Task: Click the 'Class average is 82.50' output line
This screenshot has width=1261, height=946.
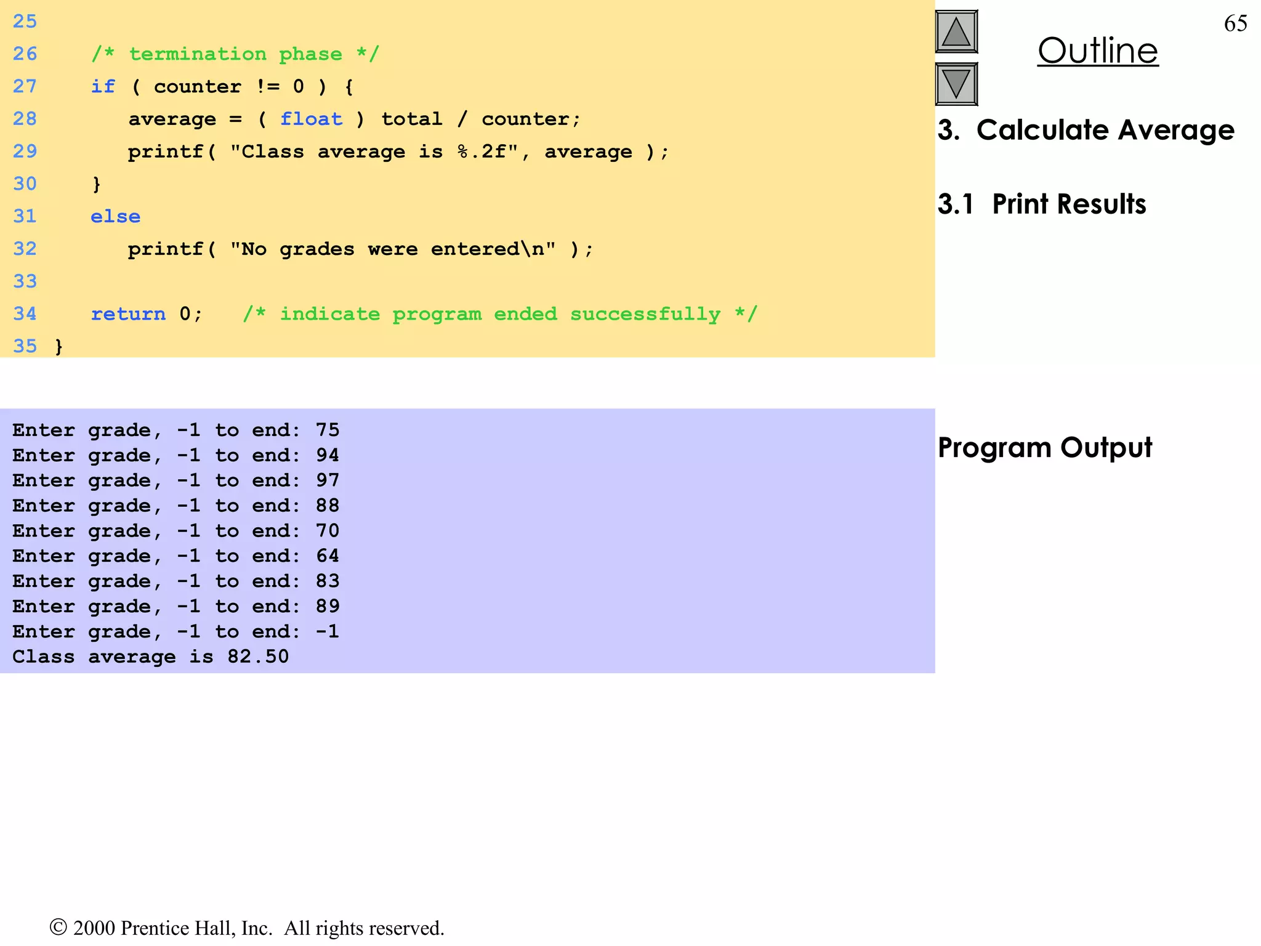Action: pyautogui.click(x=151, y=657)
